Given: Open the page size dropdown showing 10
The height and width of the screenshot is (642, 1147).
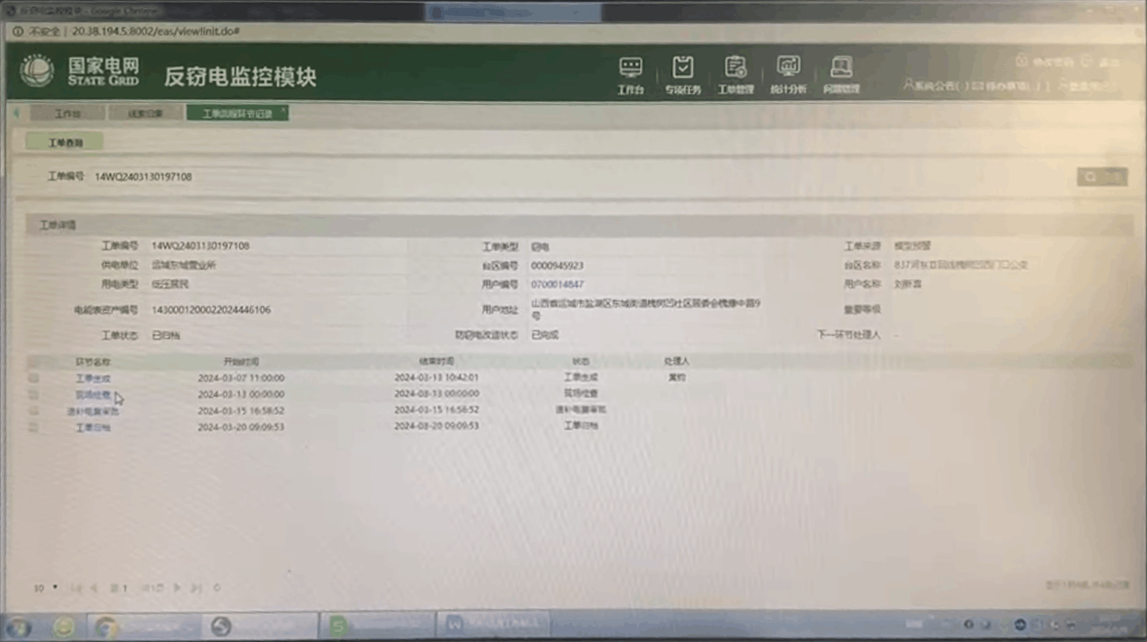Looking at the screenshot, I should [45, 587].
